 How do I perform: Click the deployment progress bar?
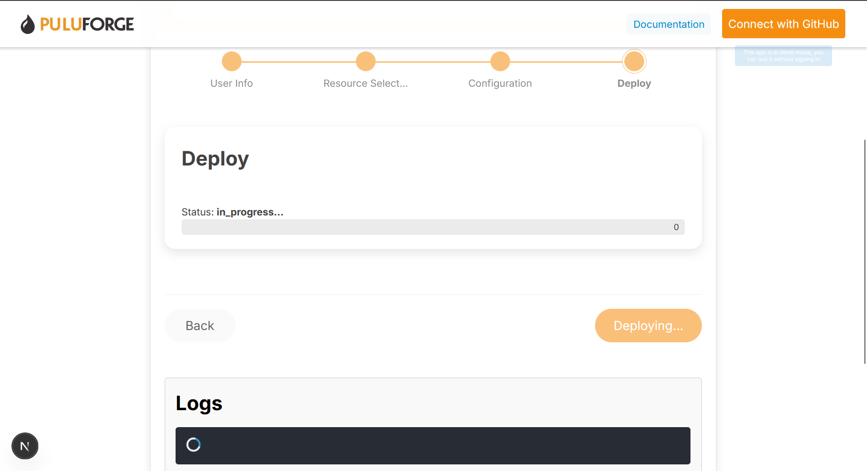[433, 227]
